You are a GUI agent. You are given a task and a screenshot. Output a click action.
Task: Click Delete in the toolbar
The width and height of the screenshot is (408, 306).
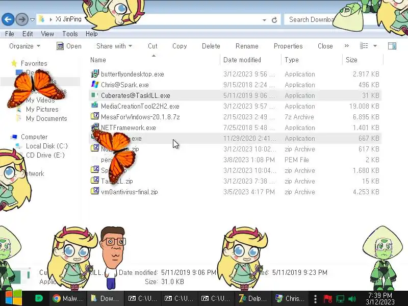point(211,46)
